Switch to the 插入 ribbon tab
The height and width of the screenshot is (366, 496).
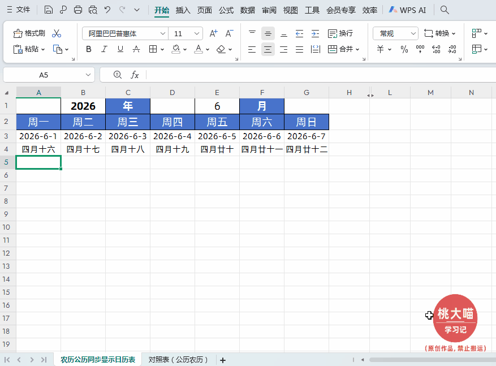click(x=183, y=10)
